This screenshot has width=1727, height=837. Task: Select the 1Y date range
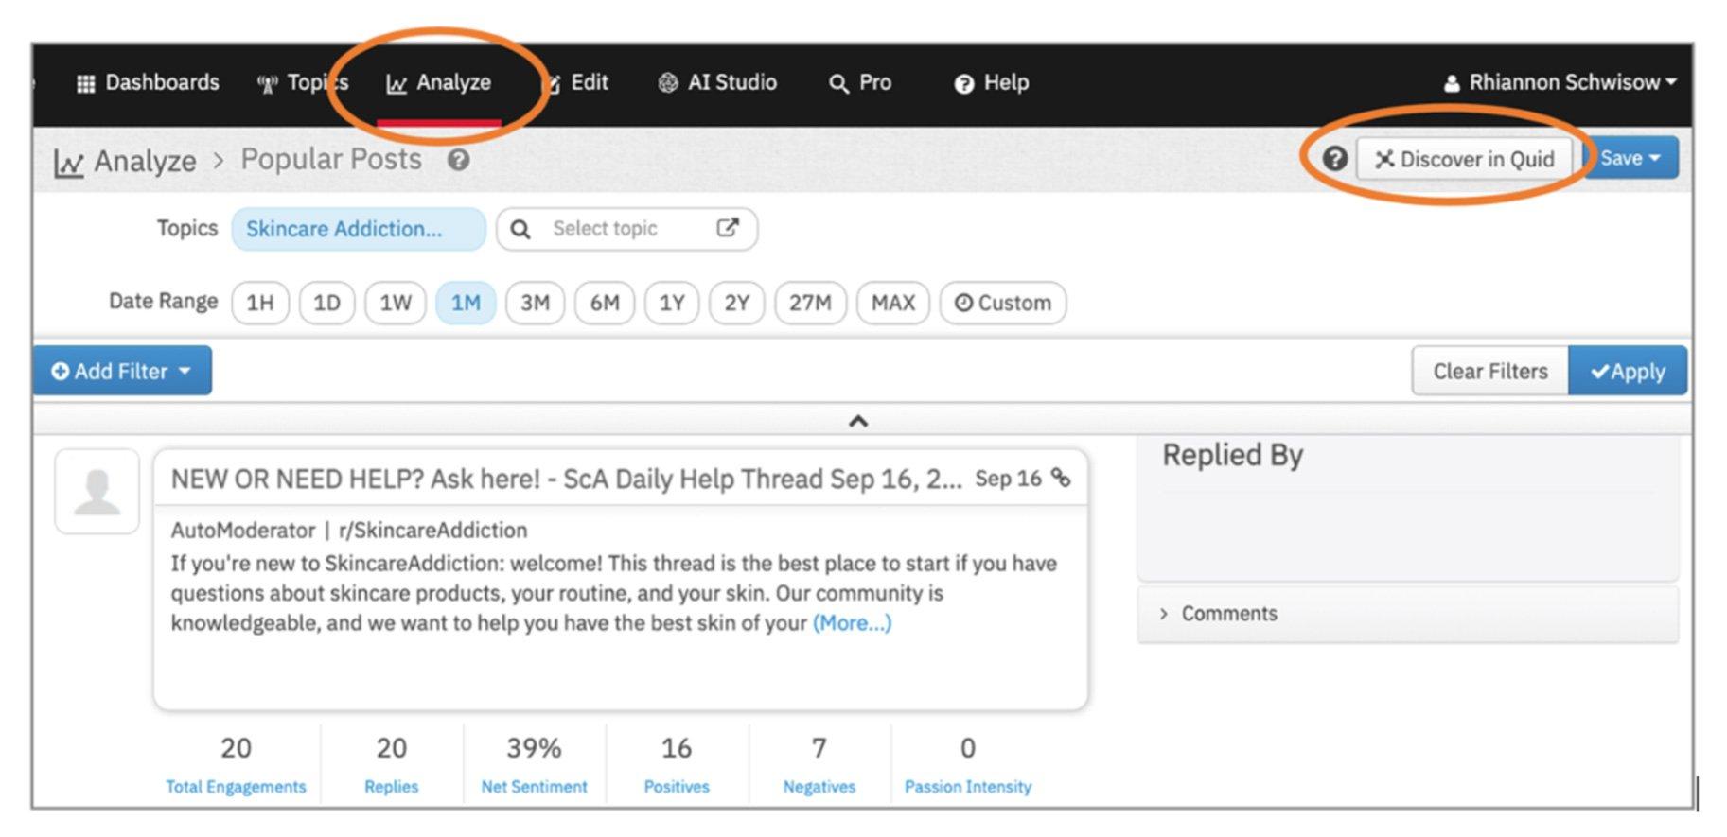point(672,303)
